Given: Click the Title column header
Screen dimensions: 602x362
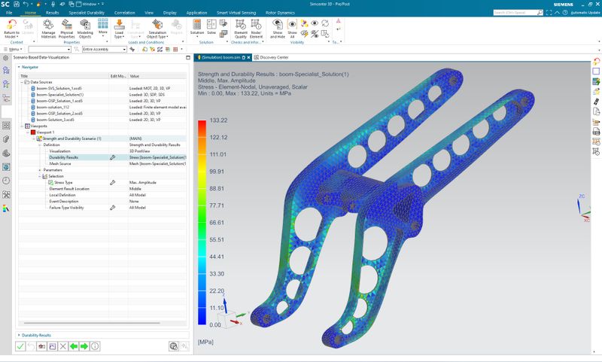Looking at the screenshot, I should point(64,76).
